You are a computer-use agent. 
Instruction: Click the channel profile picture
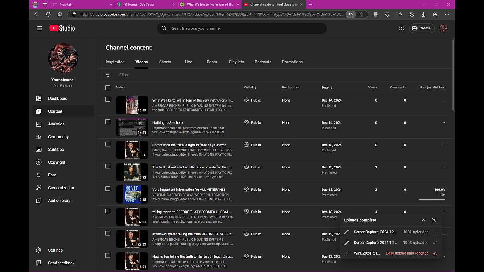pyautogui.click(x=63, y=58)
